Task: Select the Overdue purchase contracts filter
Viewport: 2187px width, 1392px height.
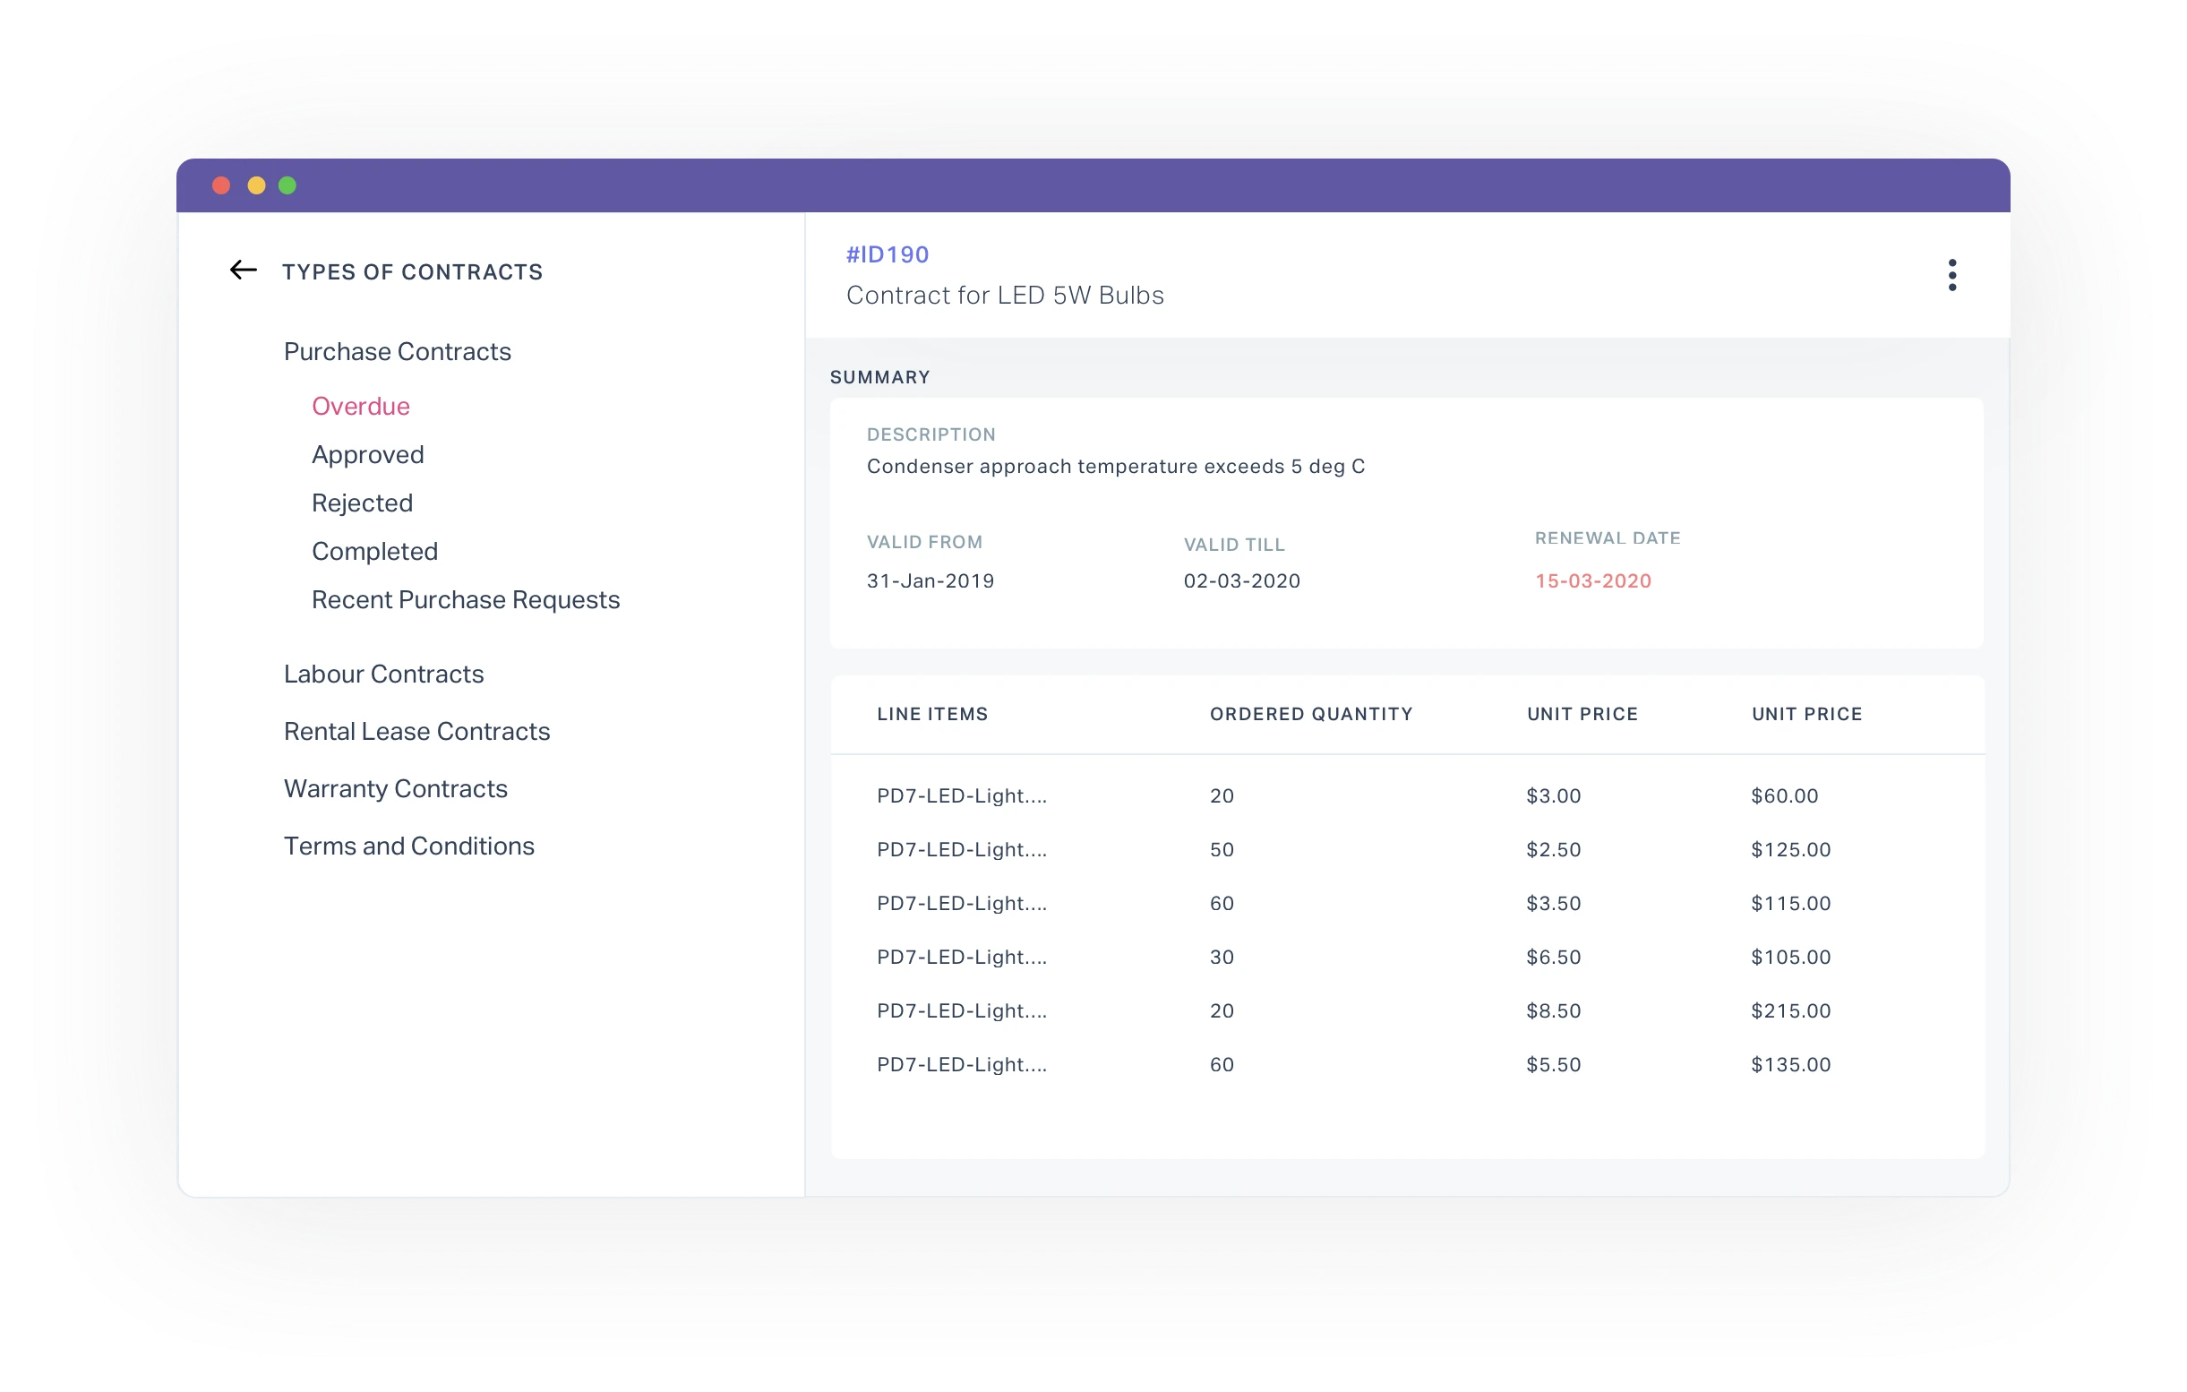Action: (361, 406)
